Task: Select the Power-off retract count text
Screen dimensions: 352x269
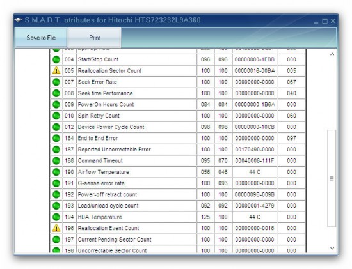Action: pyautogui.click(x=108, y=194)
